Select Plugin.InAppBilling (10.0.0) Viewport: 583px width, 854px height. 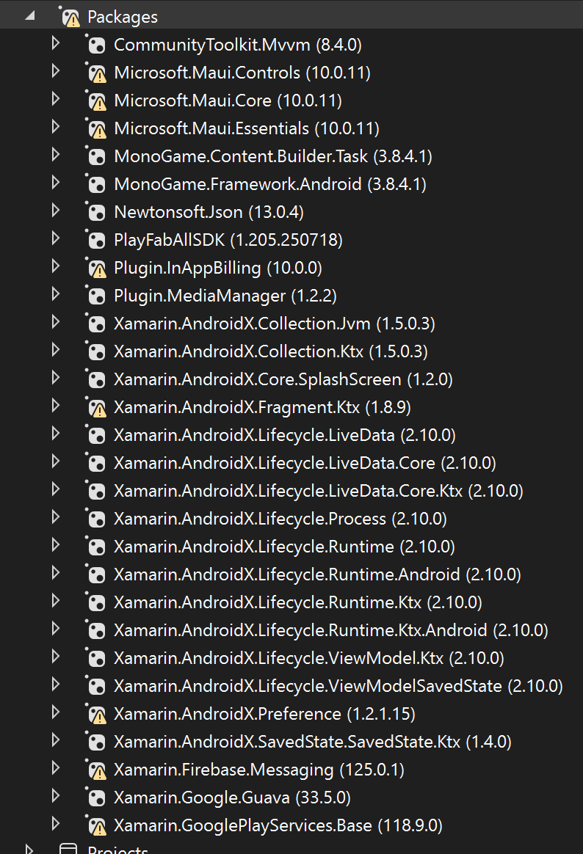click(218, 267)
